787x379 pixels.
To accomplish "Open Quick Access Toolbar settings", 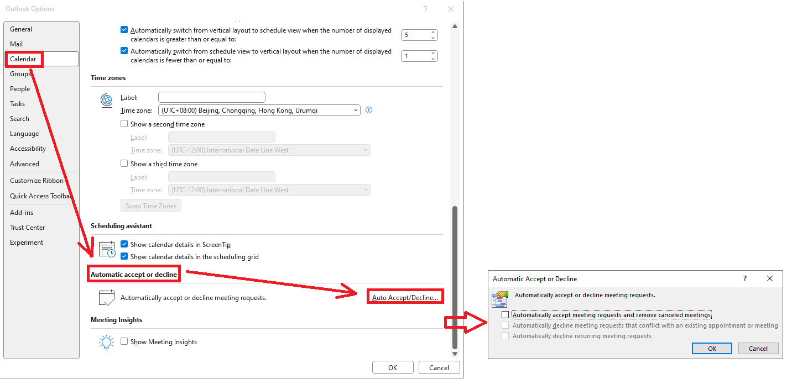I will (x=41, y=196).
